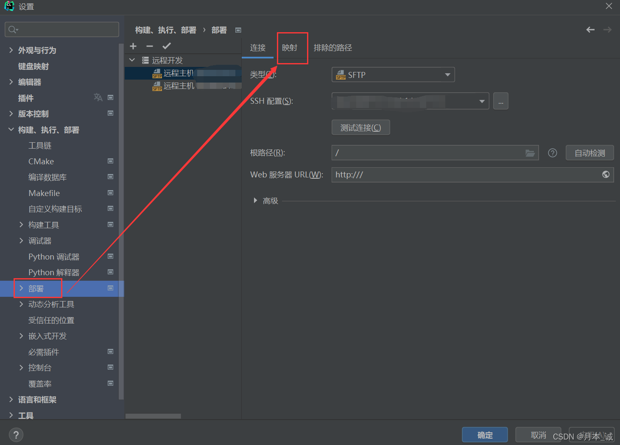This screenshot has height=445, width=620.
Task: Click project-level icon beside 控制台
Action: [111, 367]
